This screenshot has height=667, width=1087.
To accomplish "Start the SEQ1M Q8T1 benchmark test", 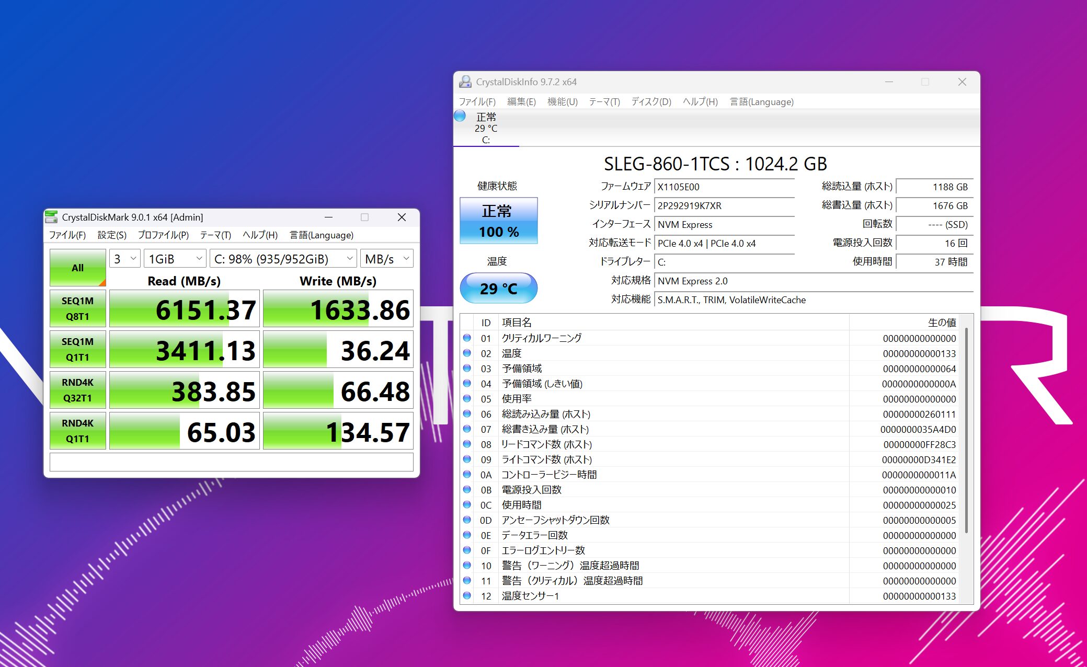I will click(x=77, y=308).
